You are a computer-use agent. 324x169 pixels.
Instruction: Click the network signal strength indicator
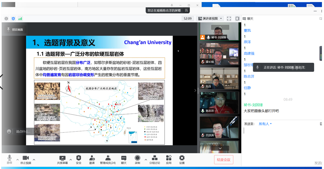coord(20,19)
